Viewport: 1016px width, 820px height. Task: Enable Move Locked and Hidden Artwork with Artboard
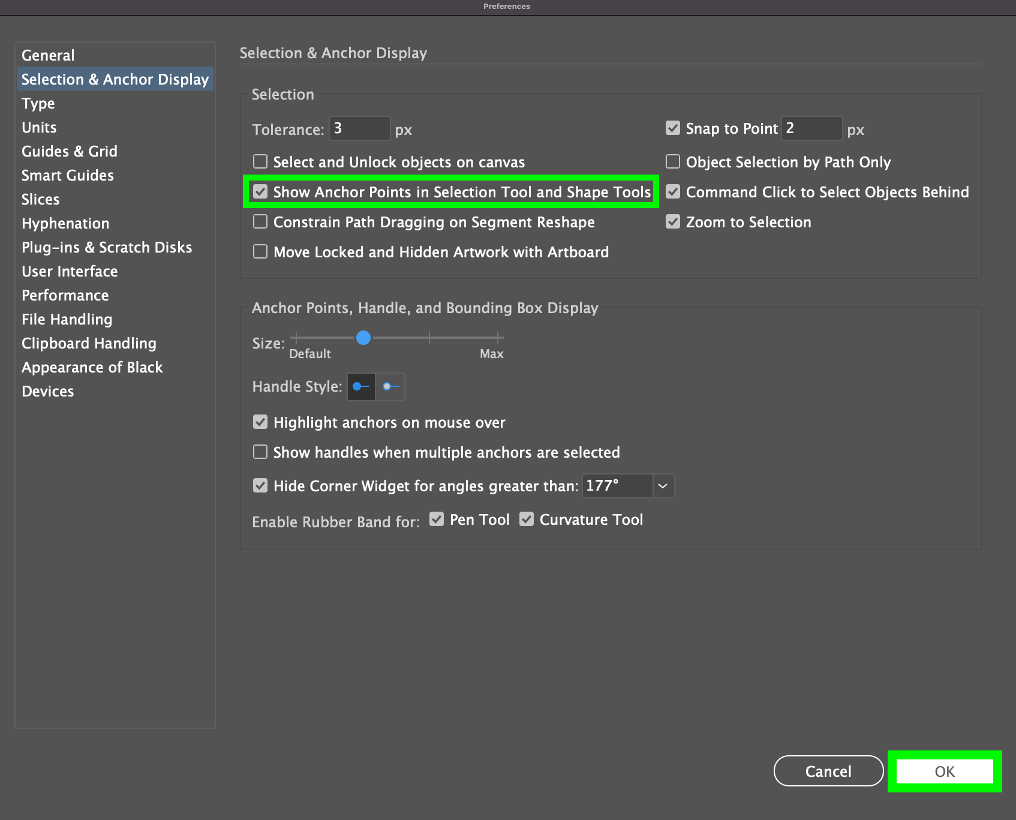tap(260, 251)
